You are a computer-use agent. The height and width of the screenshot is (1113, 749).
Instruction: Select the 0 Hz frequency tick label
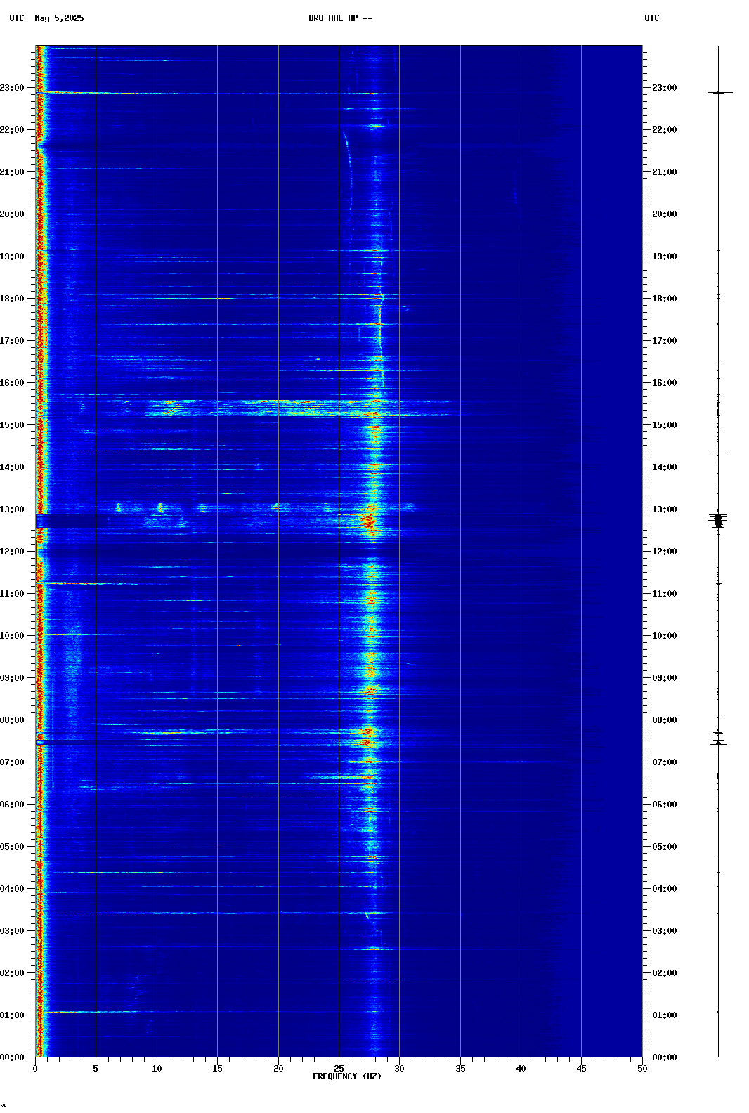(x=35, y=1069)
